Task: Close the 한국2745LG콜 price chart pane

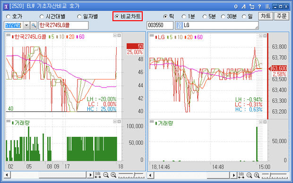Action: [x=119, y=35]
